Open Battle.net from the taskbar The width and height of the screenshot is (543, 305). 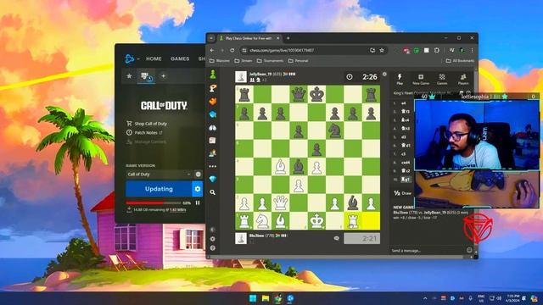click(x=290, y=298)
